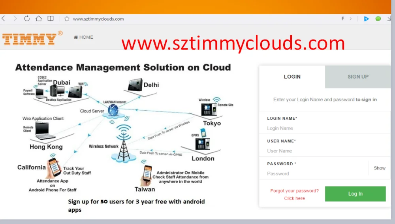Image resolution: width=395 pixels, height=224 pixels.
Task: Switch to the SIGN UP tab
Action: (x=358, y=77)
